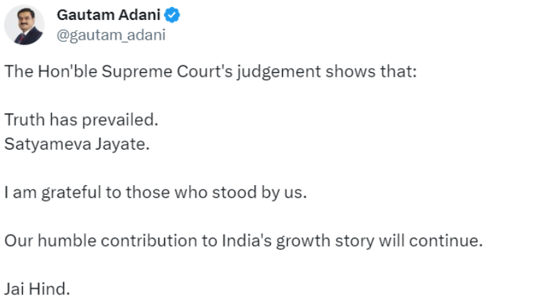Viewport: 550px width, 305px height.
Task: Click the blue verified checkmark badge
Action: [172, 15]
